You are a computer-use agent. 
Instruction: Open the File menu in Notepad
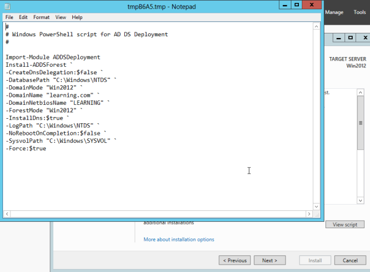[9, 17]
